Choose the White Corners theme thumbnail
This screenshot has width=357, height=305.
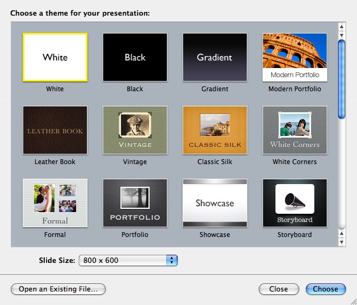click(294, 130)
